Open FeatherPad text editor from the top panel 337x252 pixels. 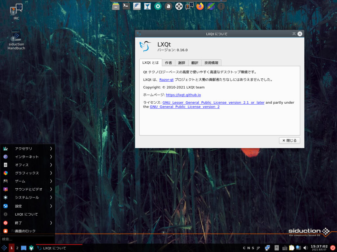point(136,6)
